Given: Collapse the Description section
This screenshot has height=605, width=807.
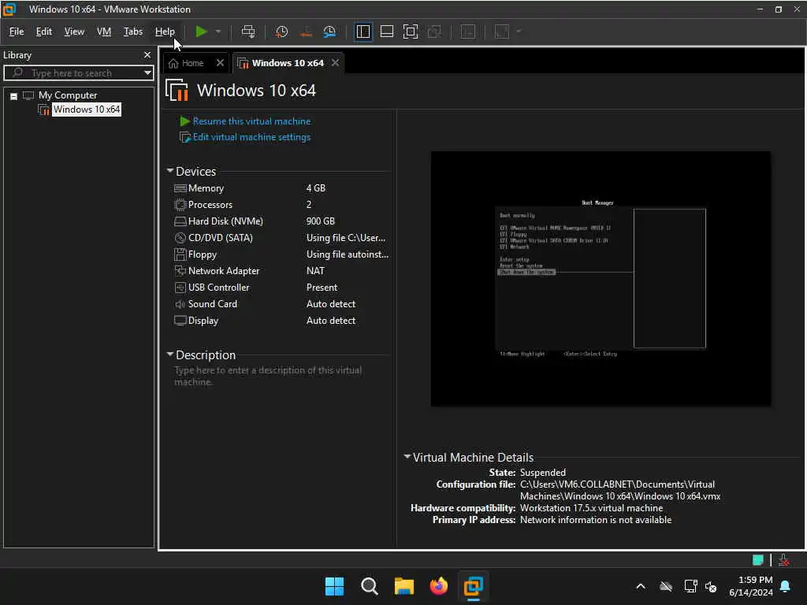Looking at the screenshot, I should (170, 354).
